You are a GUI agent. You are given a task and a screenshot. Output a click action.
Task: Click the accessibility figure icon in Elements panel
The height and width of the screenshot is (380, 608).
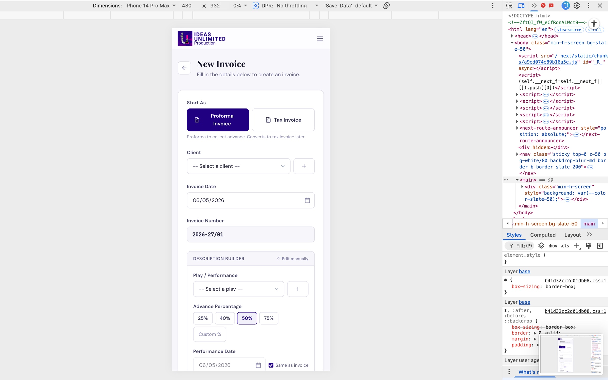[x=594, y=24]
